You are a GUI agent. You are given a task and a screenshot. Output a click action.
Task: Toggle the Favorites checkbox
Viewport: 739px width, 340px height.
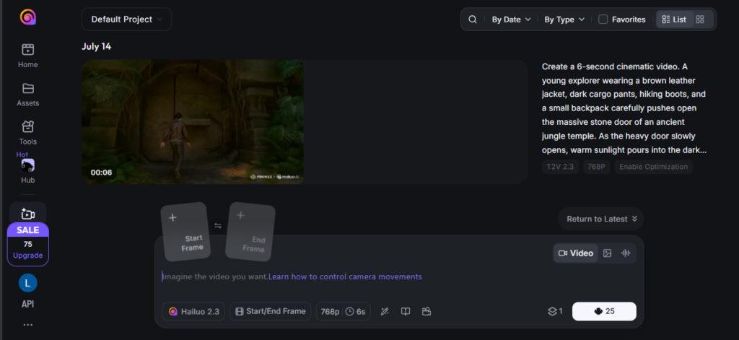(603, 19)
